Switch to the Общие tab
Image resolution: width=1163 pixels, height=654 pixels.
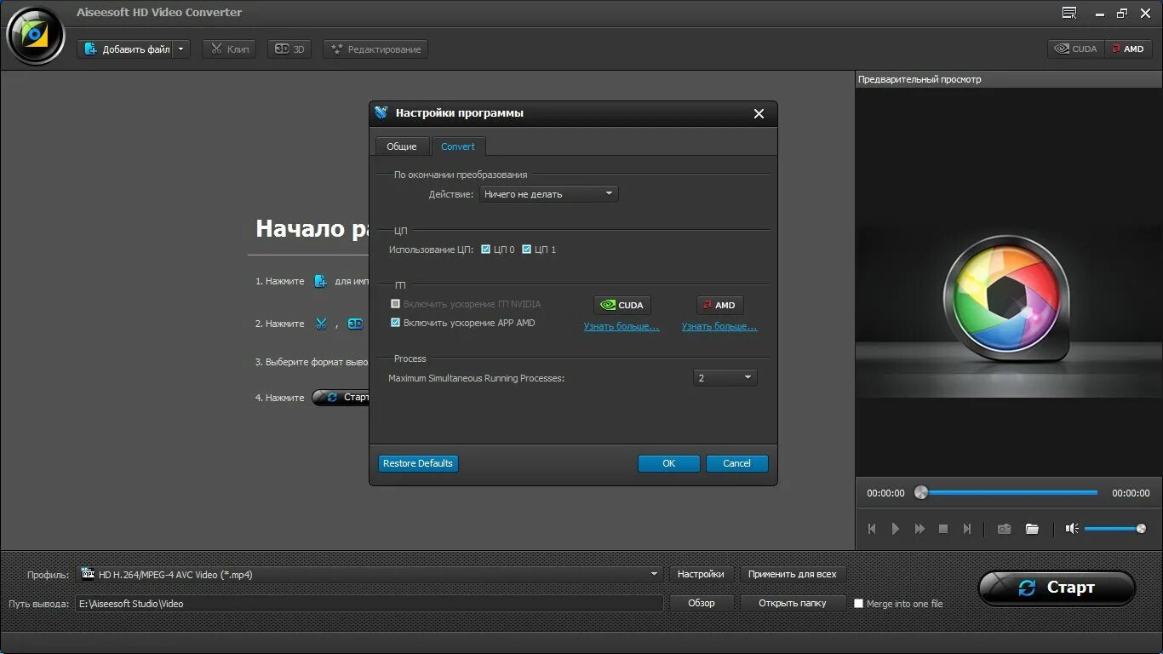(x=402, y=146)
